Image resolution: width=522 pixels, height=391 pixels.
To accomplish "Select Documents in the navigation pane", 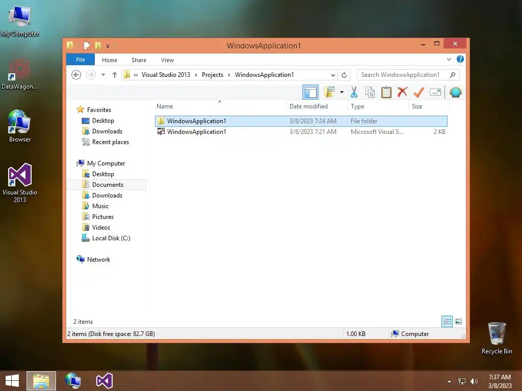I will [108, 184].
